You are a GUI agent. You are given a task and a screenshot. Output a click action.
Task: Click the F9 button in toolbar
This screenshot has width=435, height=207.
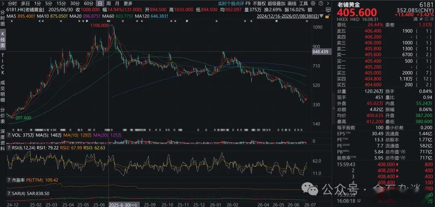pyautogui.click(x=248, y=3)
